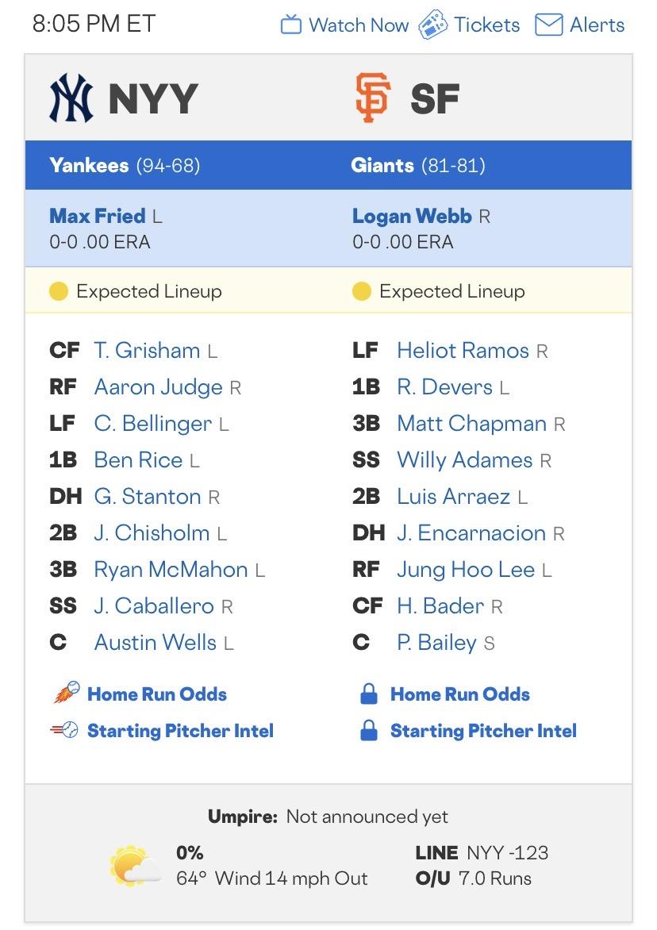657x930 pixels.
Task: Click the Giants SF logo
Action: coord(372,98)
